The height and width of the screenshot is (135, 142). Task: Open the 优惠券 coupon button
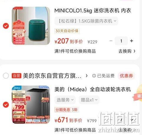point(126,76)
